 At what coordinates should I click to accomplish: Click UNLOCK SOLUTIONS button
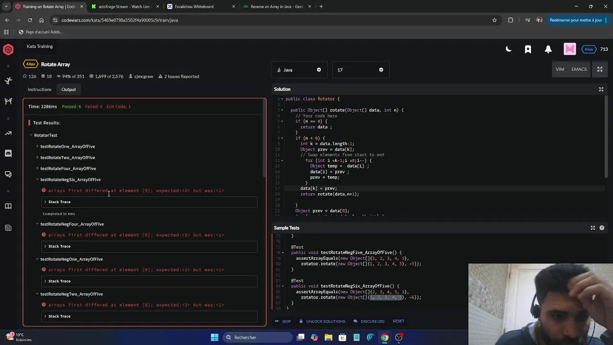point(322,322)
